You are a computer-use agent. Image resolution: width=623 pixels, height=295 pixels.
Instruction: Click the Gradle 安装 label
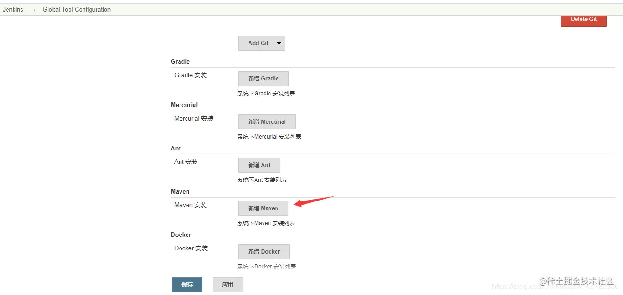point(191,75)
